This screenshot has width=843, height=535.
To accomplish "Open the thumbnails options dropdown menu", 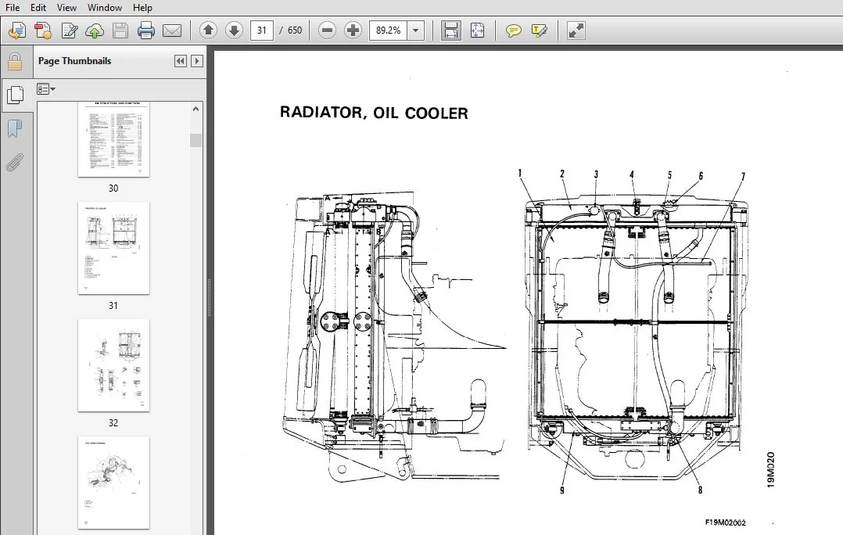I will [x=45, y=89].
